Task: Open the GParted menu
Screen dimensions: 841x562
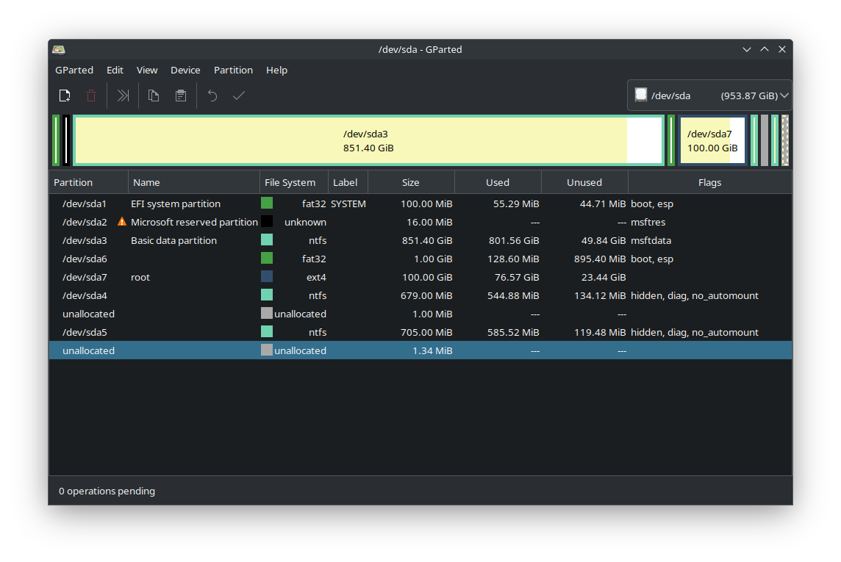Action: [x=74, y=71]
